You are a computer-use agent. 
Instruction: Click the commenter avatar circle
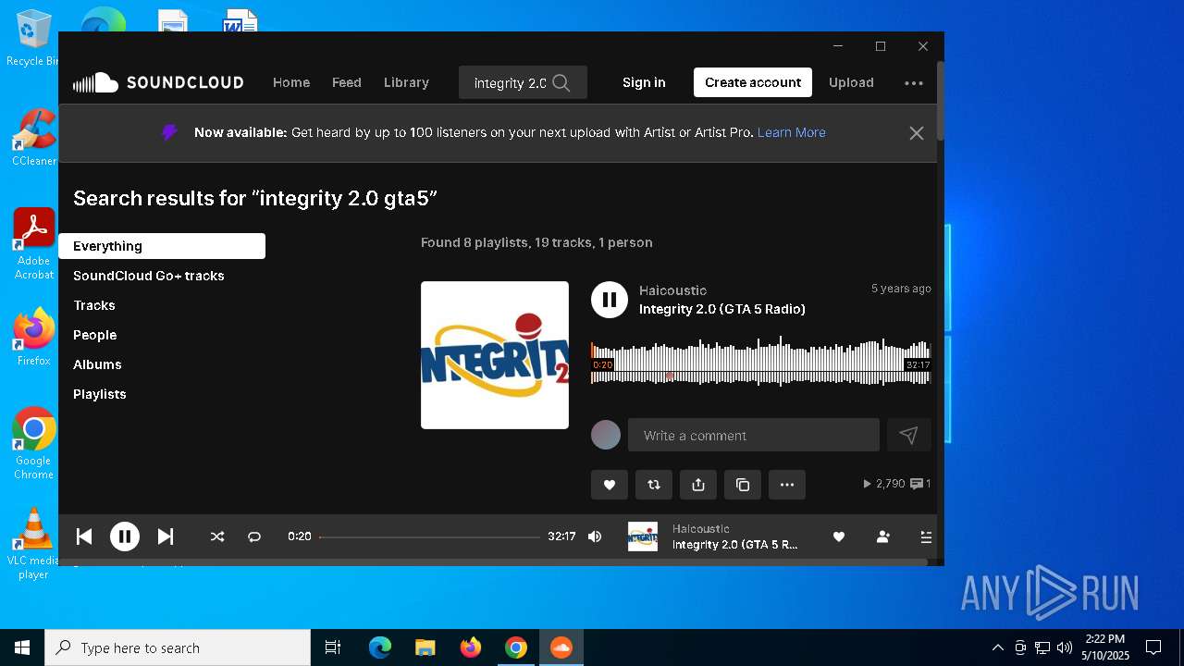click(606, 435)
